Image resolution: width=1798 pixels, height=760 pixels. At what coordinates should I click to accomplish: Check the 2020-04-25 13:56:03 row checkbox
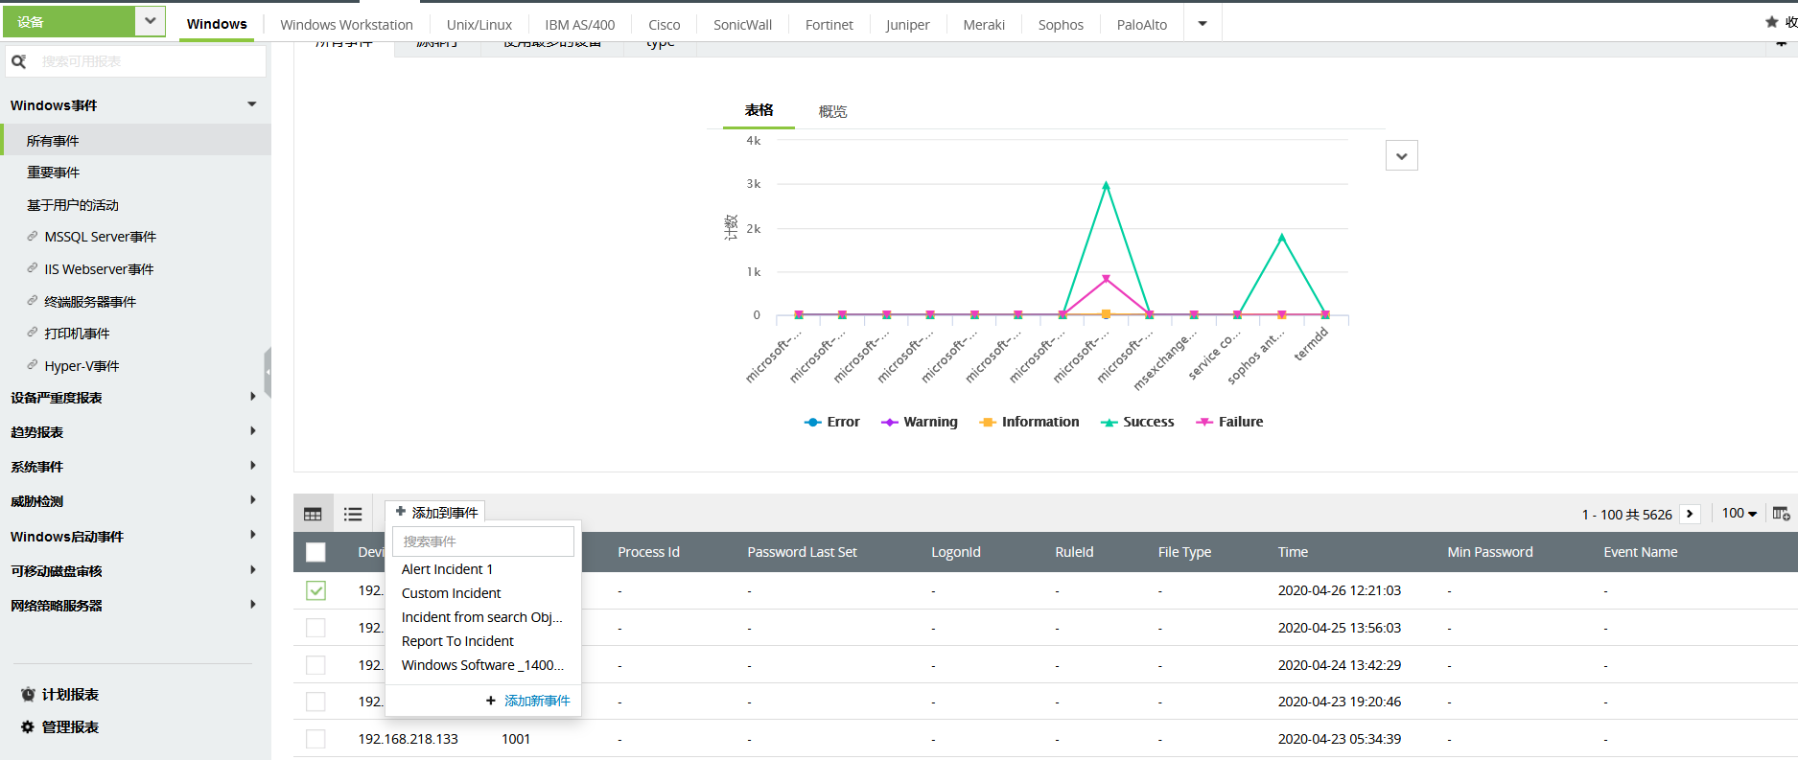tap(315, 628)
